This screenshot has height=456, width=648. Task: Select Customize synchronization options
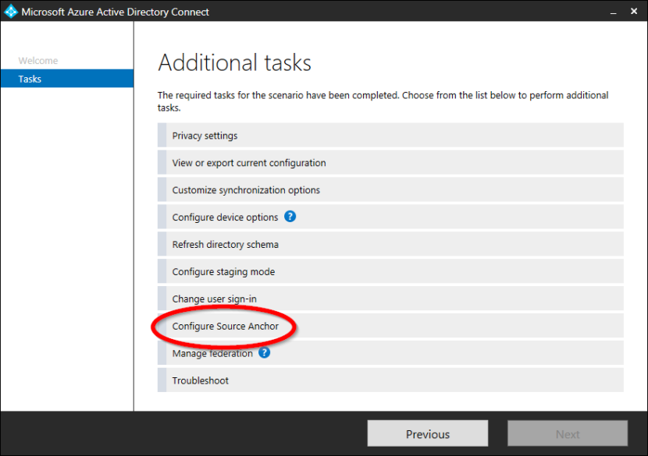coord(246,190)
